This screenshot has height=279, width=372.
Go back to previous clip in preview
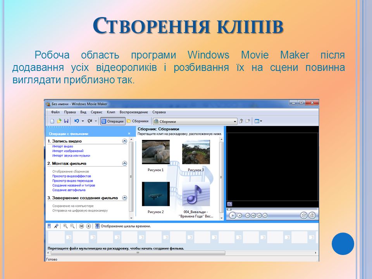click(248, 215)
